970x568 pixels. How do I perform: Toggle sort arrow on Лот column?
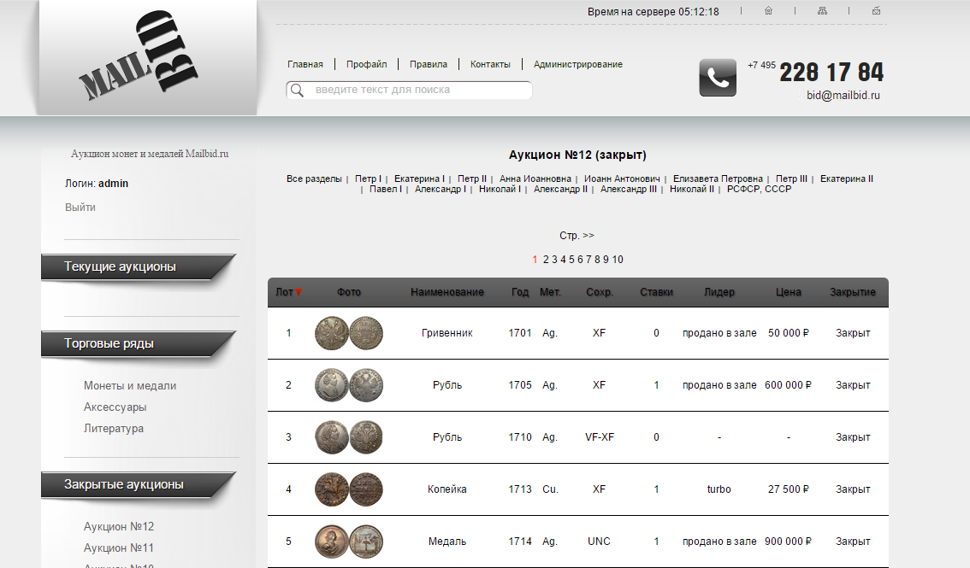(299, 292)
